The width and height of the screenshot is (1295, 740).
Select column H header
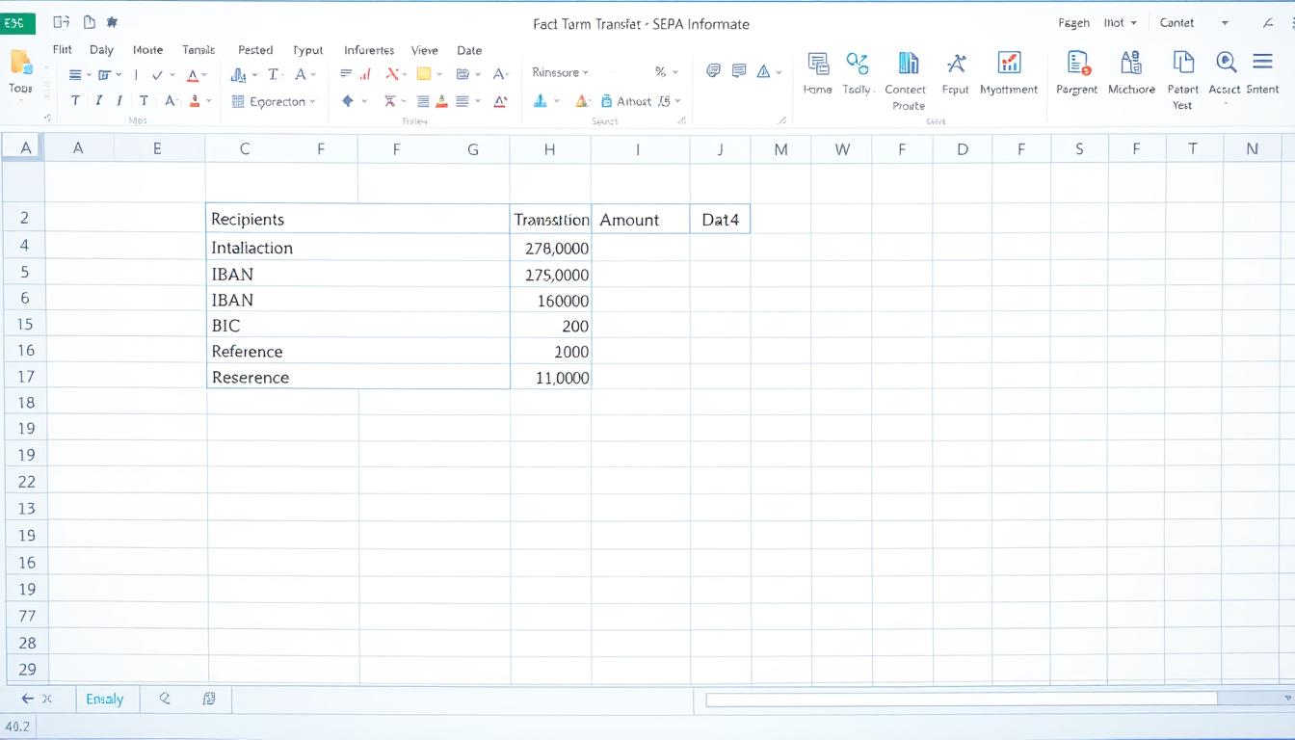[549, 148]
